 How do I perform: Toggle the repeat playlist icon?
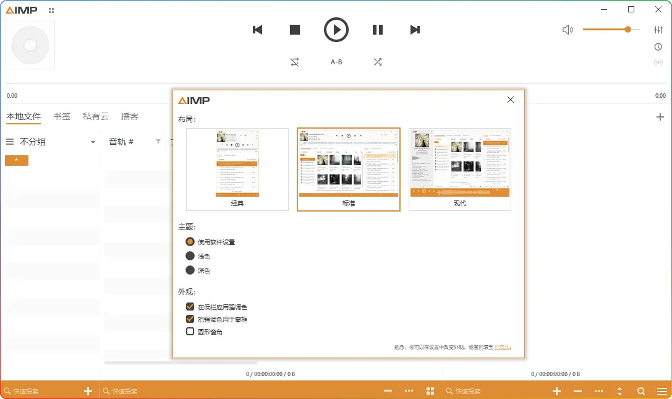pyautogui.click(x=295, y=62)
